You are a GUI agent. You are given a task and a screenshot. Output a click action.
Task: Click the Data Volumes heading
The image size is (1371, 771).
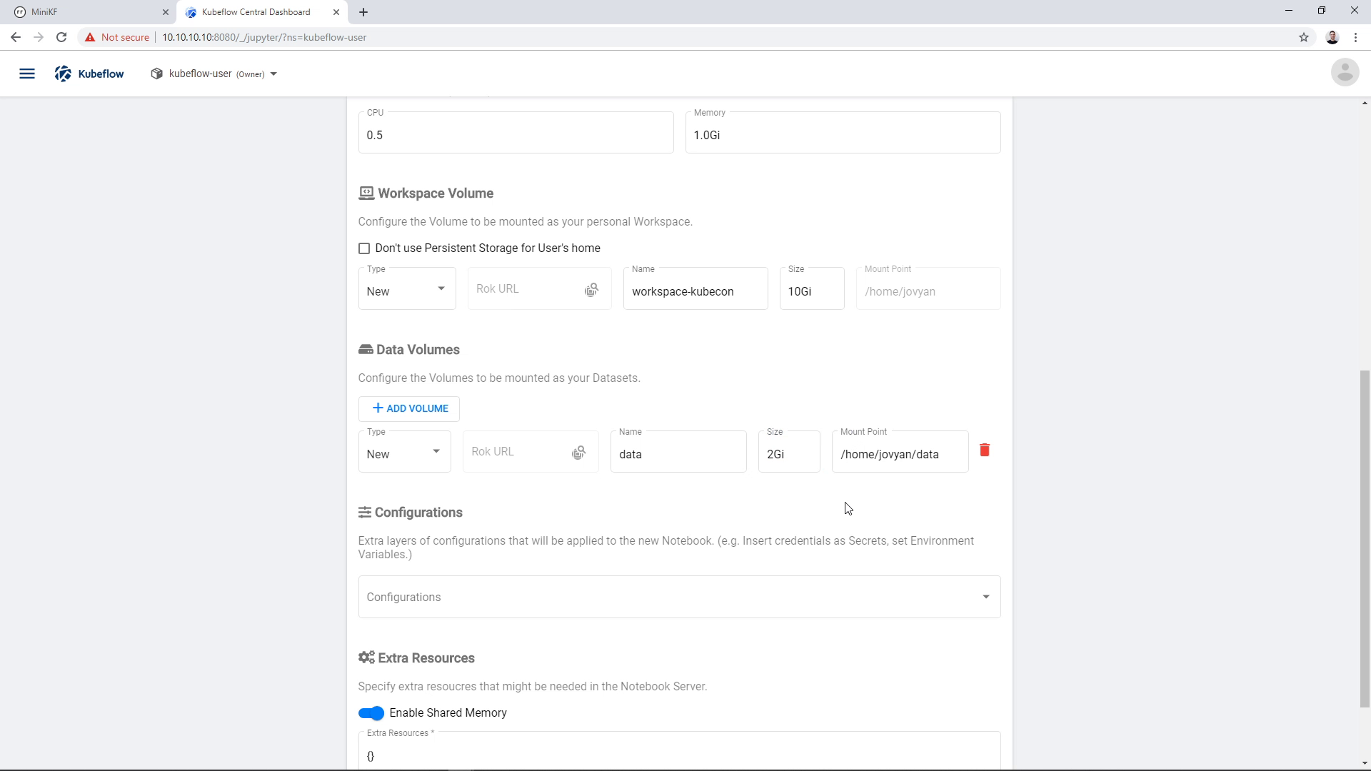[x=418, y=350]
